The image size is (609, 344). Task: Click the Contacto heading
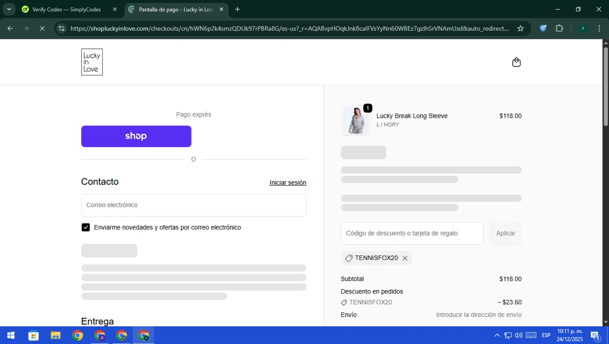coord(100,182)
